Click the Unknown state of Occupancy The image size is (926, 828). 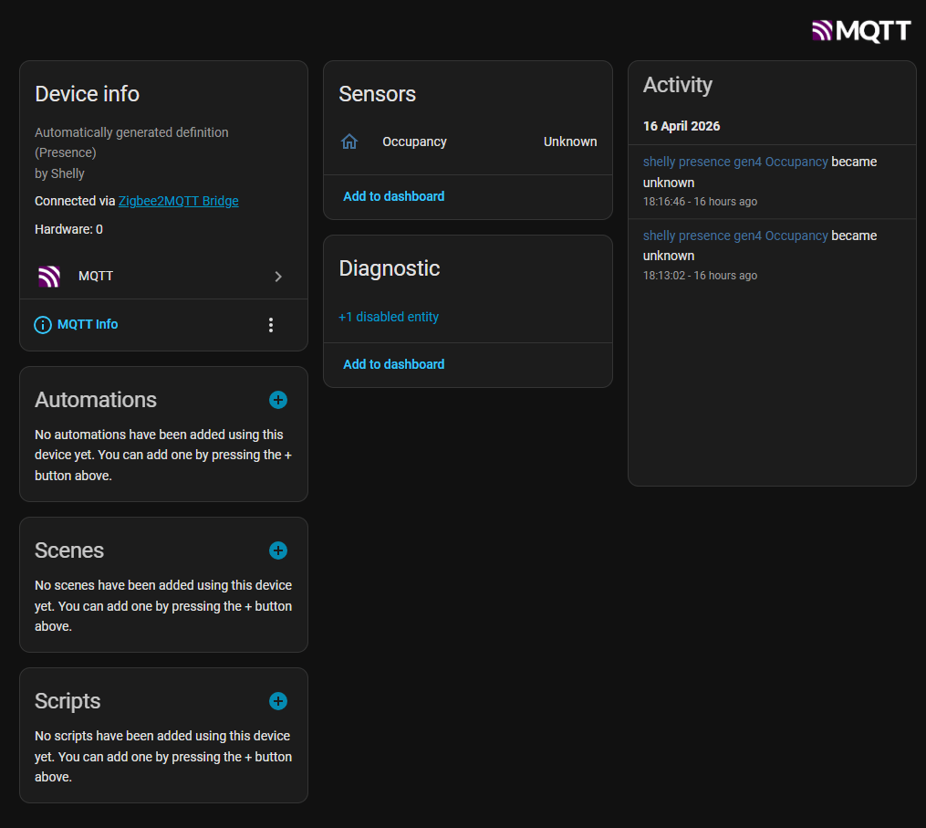[570, 141]
